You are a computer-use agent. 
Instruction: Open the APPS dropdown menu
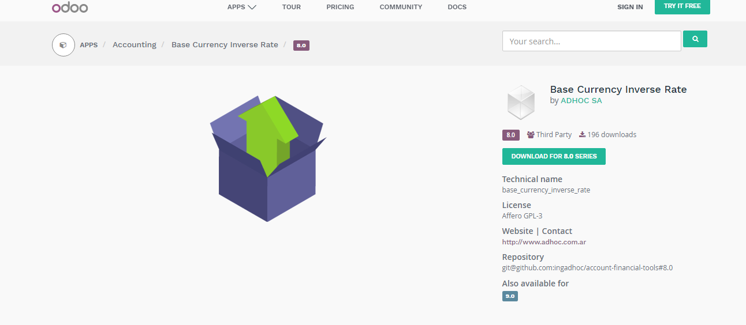[242, 7]
